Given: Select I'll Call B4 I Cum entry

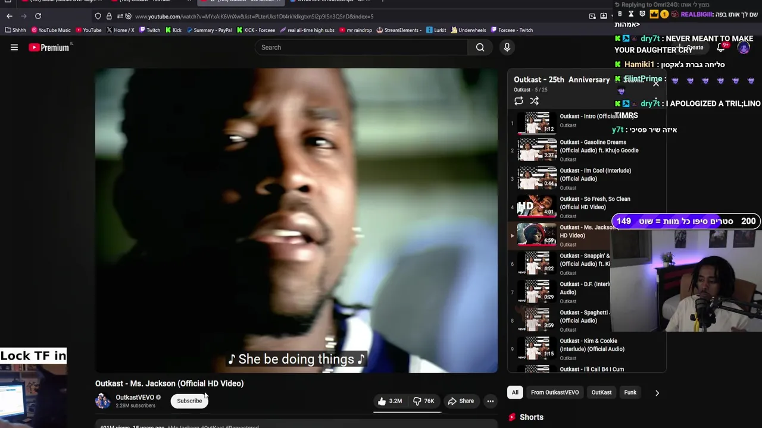Looking at the screenshot, I should tap(586, 369).
